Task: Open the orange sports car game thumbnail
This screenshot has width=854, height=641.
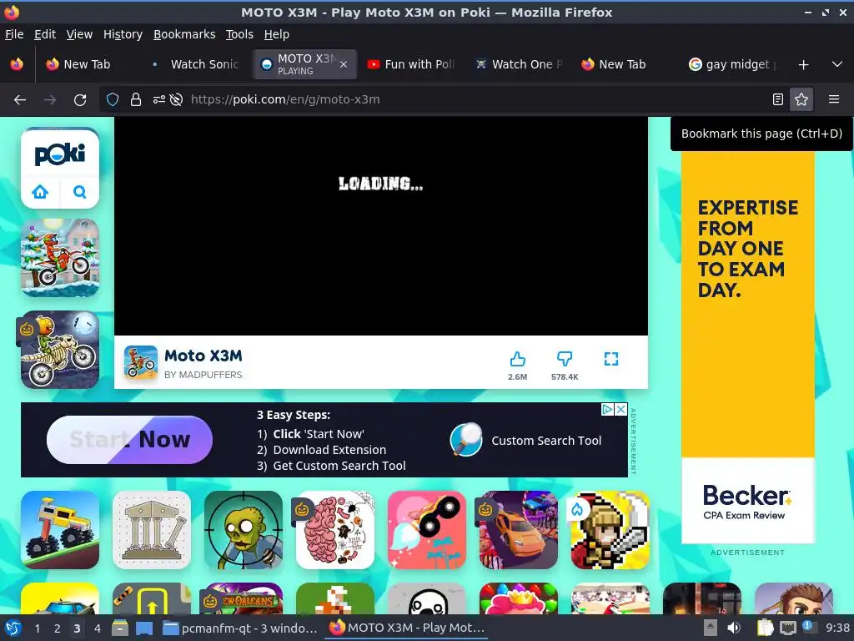Action: [519, 530]
